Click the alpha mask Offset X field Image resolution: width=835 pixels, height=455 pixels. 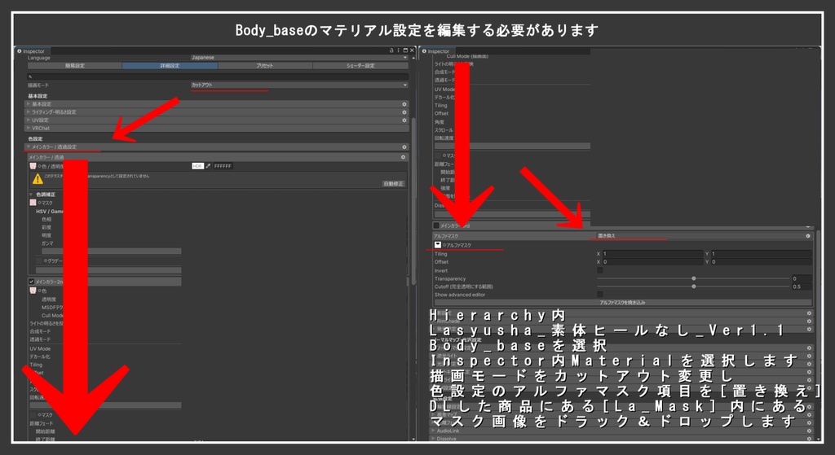point(652,262)
